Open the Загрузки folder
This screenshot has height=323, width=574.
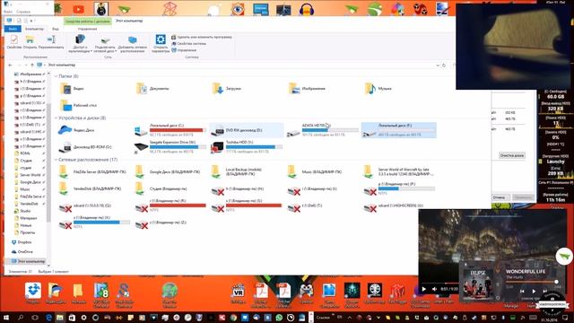pos(227,89)
